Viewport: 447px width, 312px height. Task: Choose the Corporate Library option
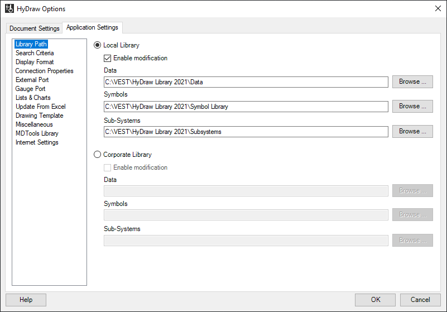click(x=98, y=155)
